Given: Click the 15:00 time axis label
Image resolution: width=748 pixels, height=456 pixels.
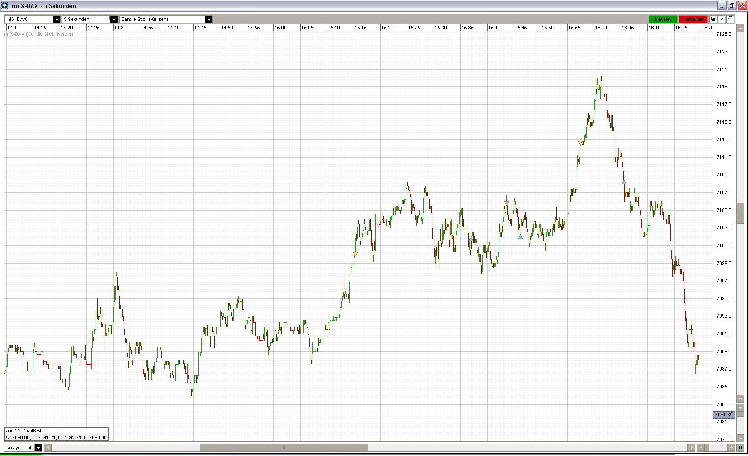Looking at the screenshot, I should point(280,28).
